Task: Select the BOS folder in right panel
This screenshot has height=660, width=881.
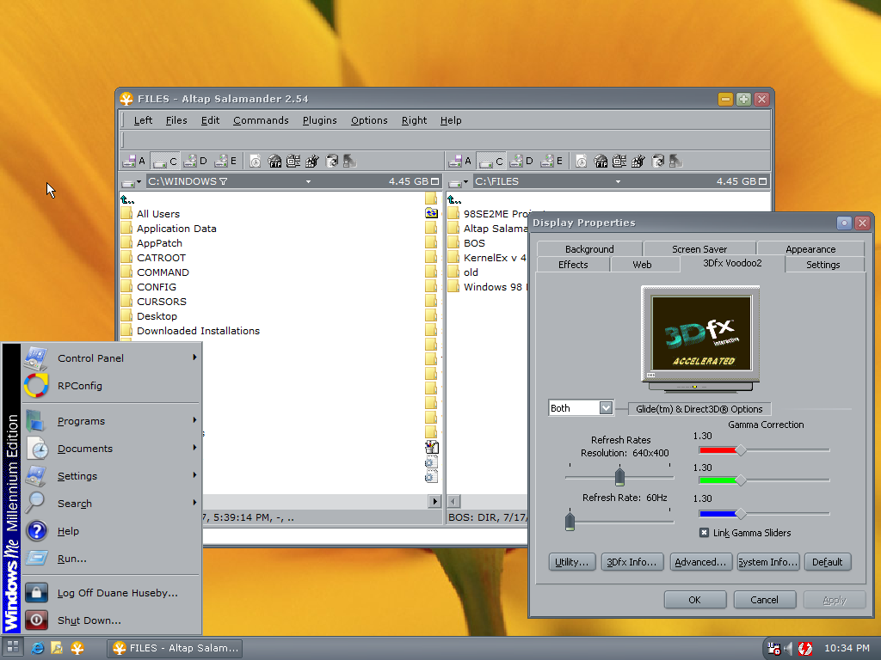Action: 474,243
